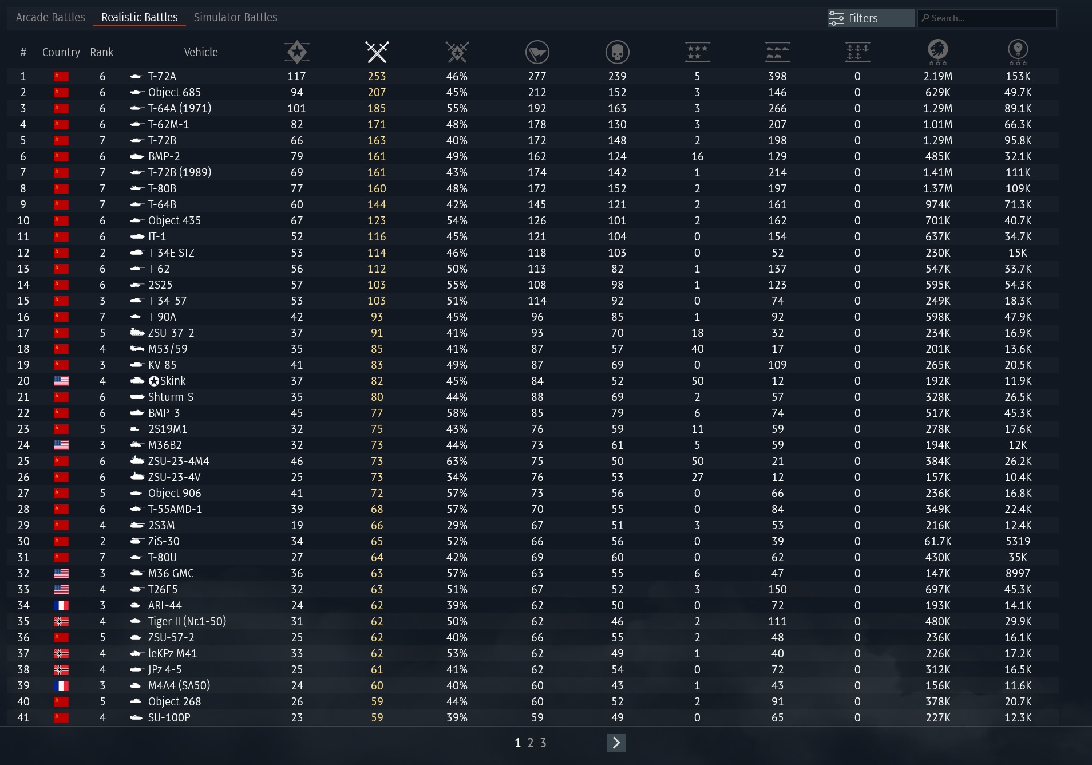Click into the Search field
The image size is (1092, 765).
(987, 18)
